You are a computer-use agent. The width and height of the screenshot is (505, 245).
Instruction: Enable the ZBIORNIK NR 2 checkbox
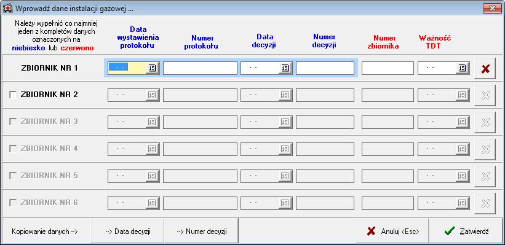coord(13,95)
